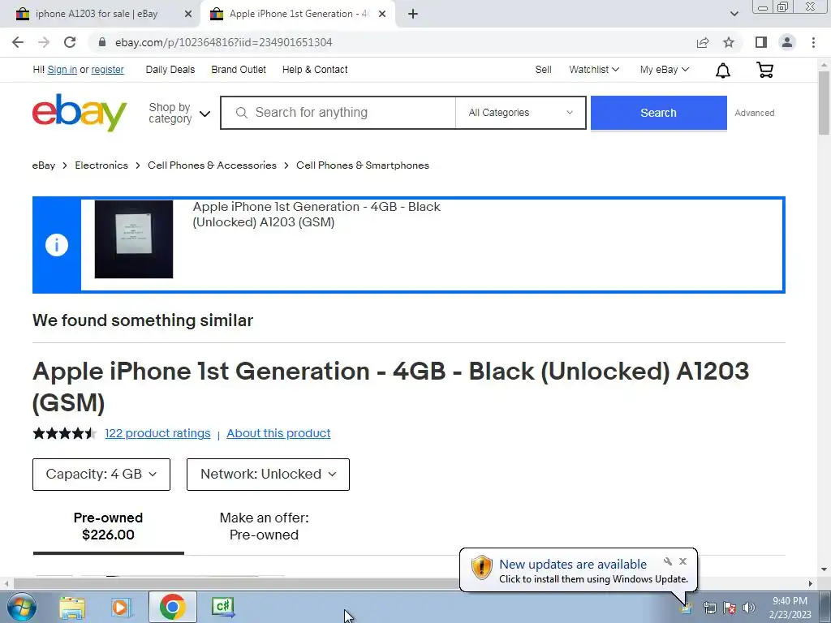
Task: Open 122 product ratings link
Action: click(157, 433)
